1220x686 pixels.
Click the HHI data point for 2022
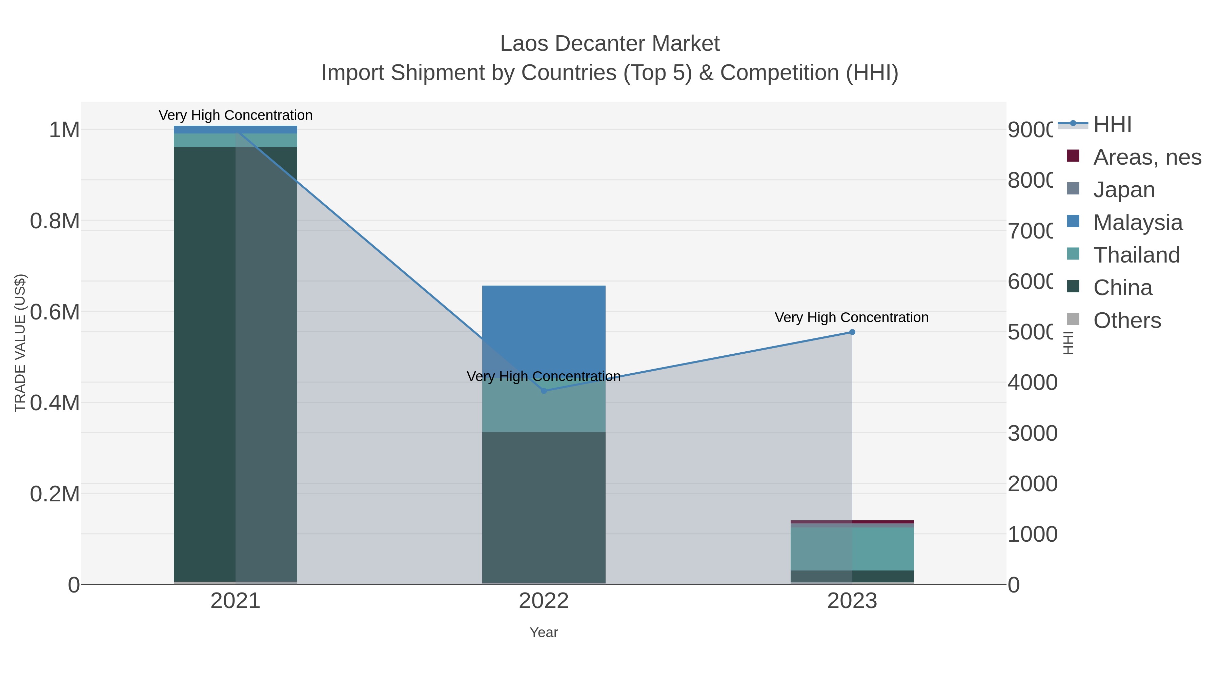pos(544,391)
